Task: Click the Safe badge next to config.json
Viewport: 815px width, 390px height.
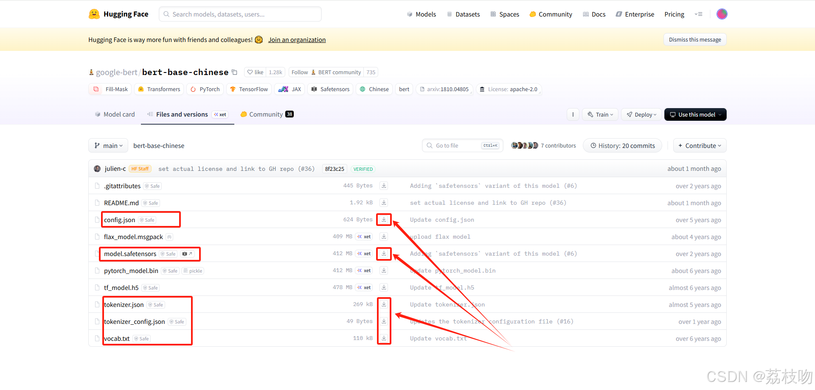Action: click(x=147, y=220)
